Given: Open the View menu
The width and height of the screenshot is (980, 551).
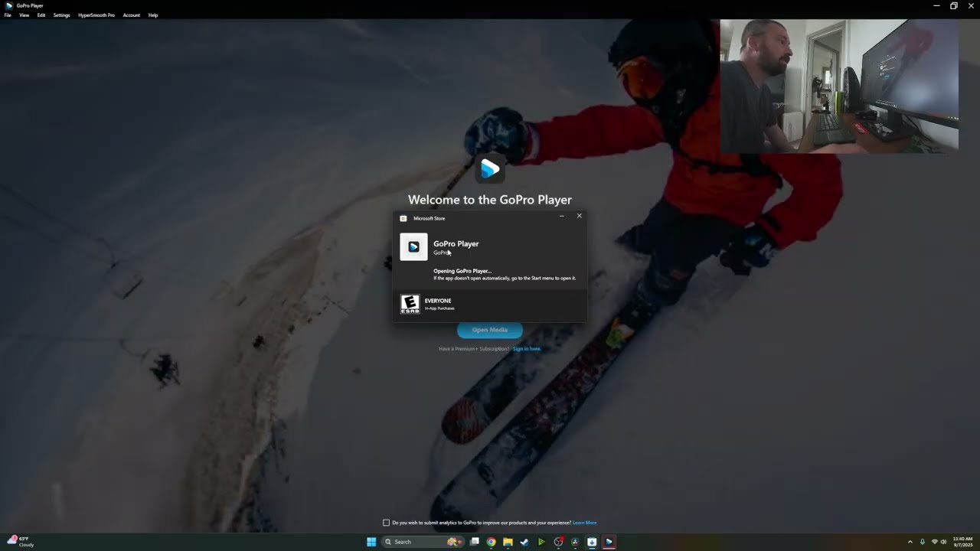Looking at the screenshot, I should [x=24, y=15].
